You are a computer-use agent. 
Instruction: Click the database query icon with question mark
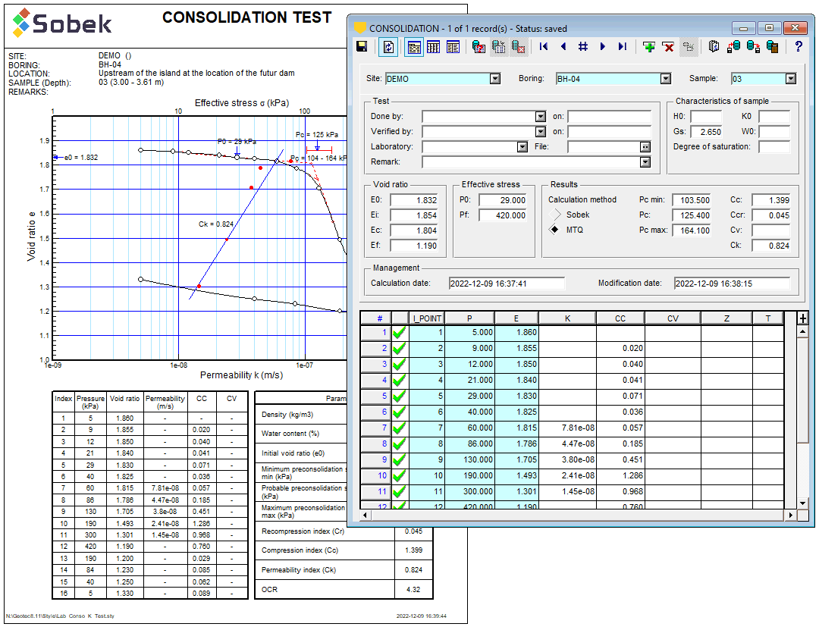click(479, 47)
